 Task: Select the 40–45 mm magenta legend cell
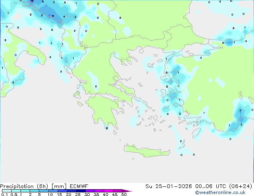109,191
